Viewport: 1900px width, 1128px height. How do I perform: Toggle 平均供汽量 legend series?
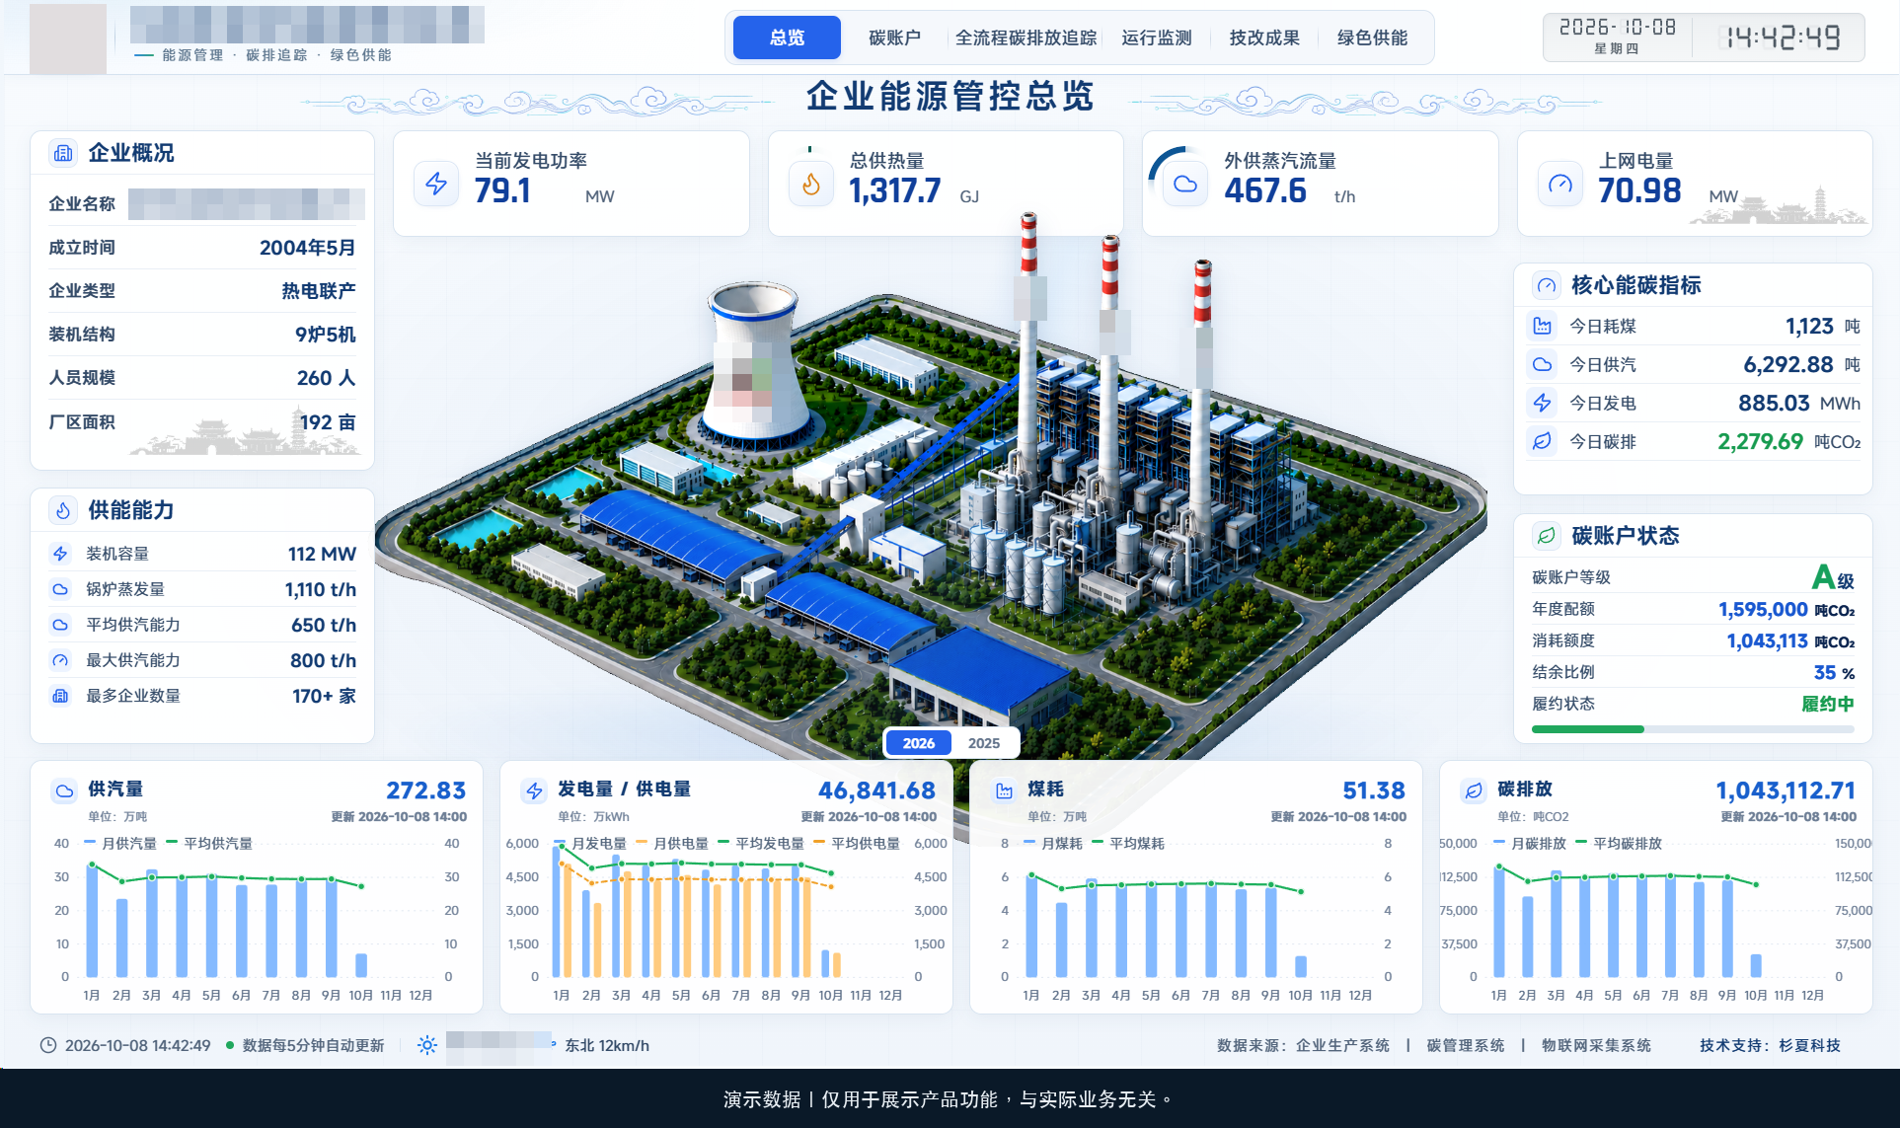[x=209, y=844]
